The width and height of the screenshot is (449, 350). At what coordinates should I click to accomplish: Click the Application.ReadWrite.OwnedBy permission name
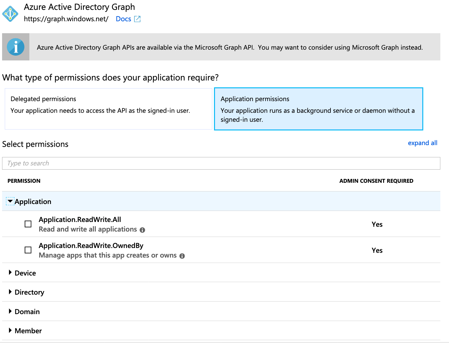pyautogui.click(x=91, y=246)
